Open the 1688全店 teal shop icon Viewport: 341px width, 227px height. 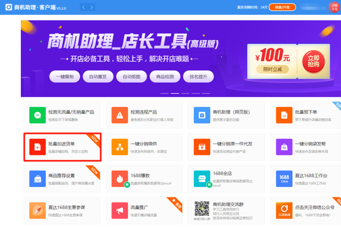[202, 179]
